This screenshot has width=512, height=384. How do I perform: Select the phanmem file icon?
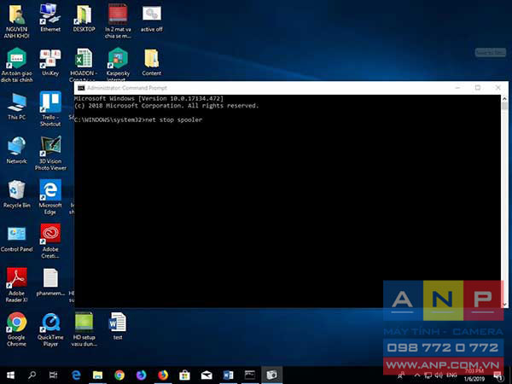pyautogui.click(x=50, y=278)
